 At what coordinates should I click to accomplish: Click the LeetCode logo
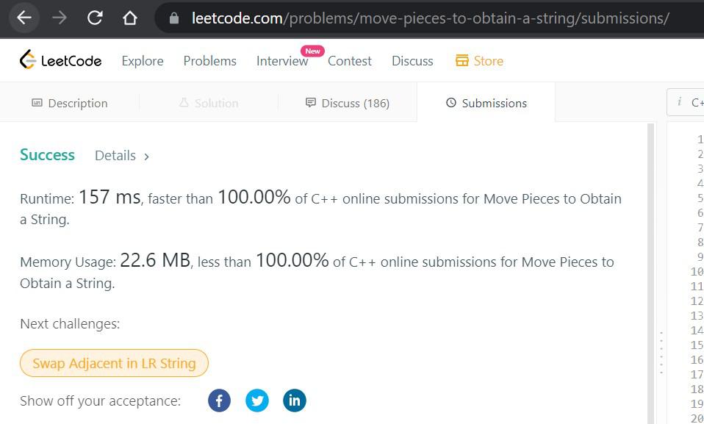60,60
